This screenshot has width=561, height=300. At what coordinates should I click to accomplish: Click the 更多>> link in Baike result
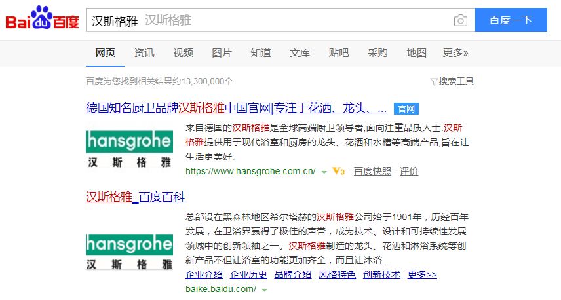pyautogui.click(x=421, y=274)
